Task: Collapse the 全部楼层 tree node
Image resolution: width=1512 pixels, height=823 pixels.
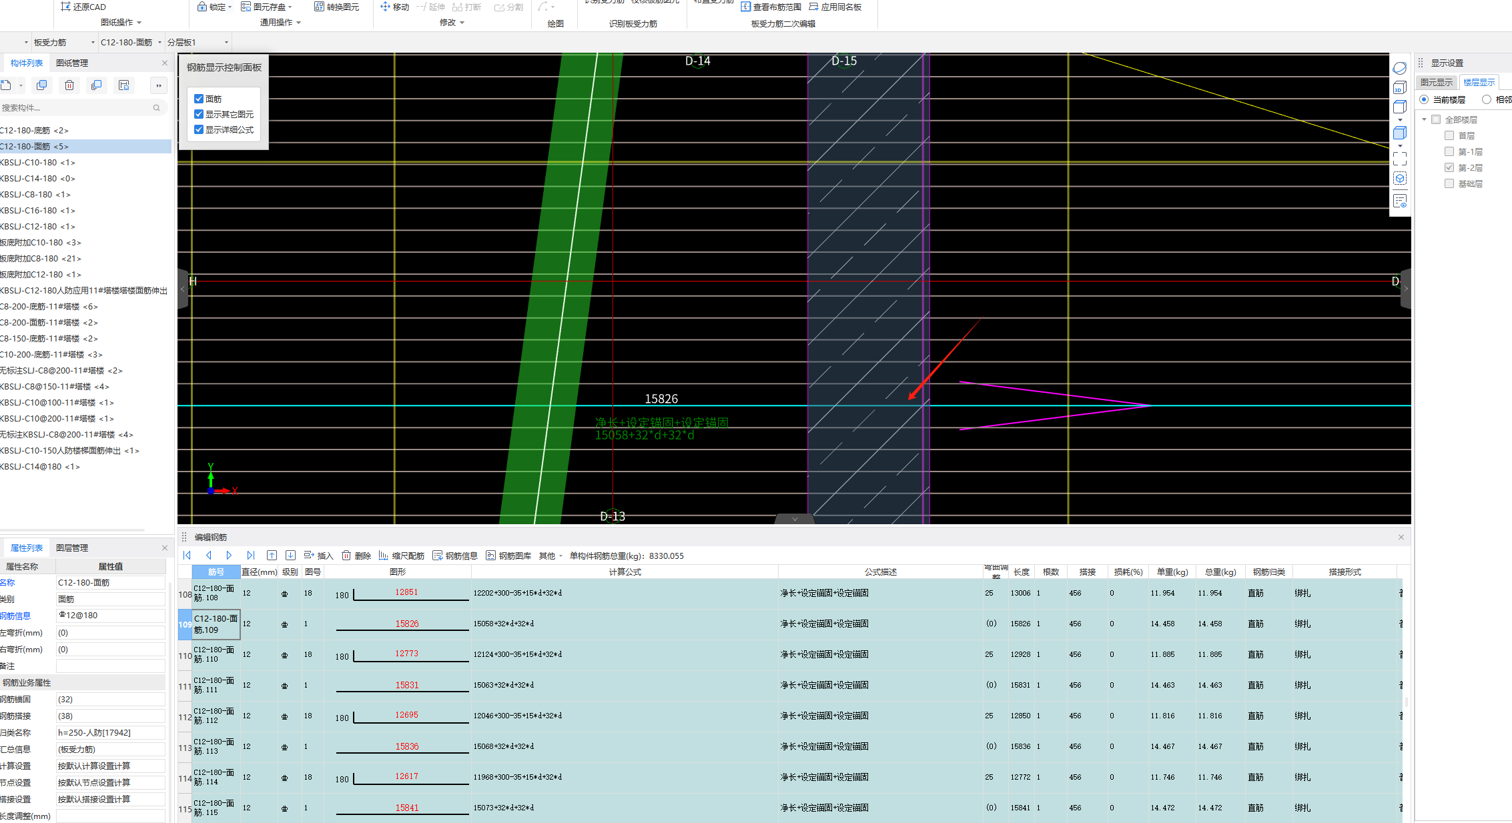Action: [1424, 119]
